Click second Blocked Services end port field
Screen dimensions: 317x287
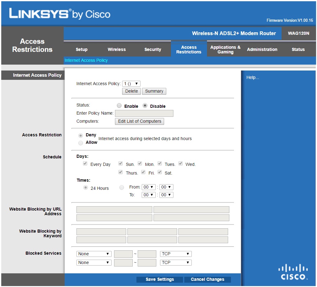pyautogui.click(x=147, y=263)
